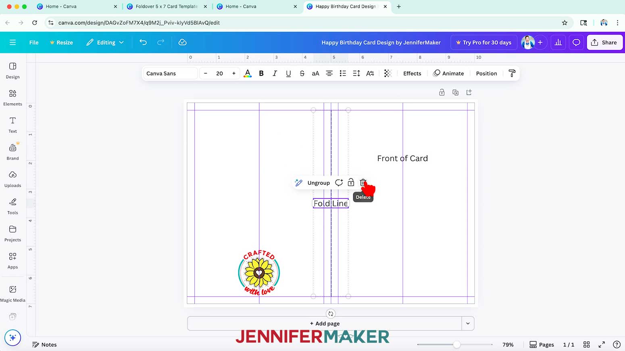Image resolution: width=625 pixels, height=351 pixels.
Task: Redo the last action
Action: coord(160,42)
